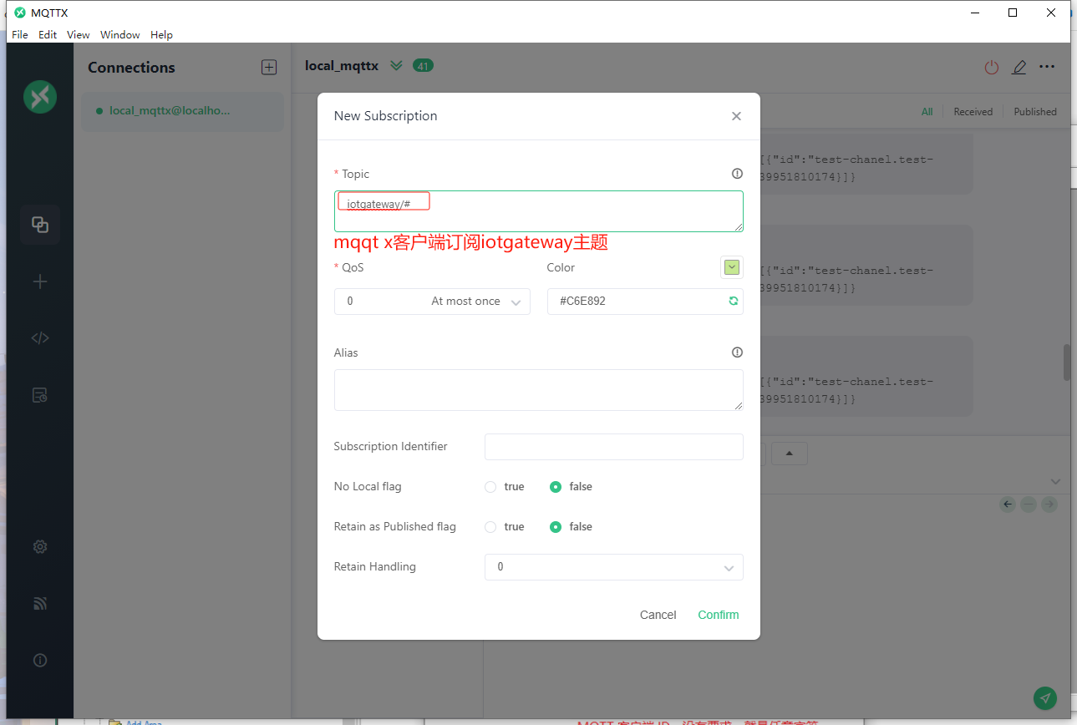Click the Cancel button

pyautogui.click(x=658, y=615)
